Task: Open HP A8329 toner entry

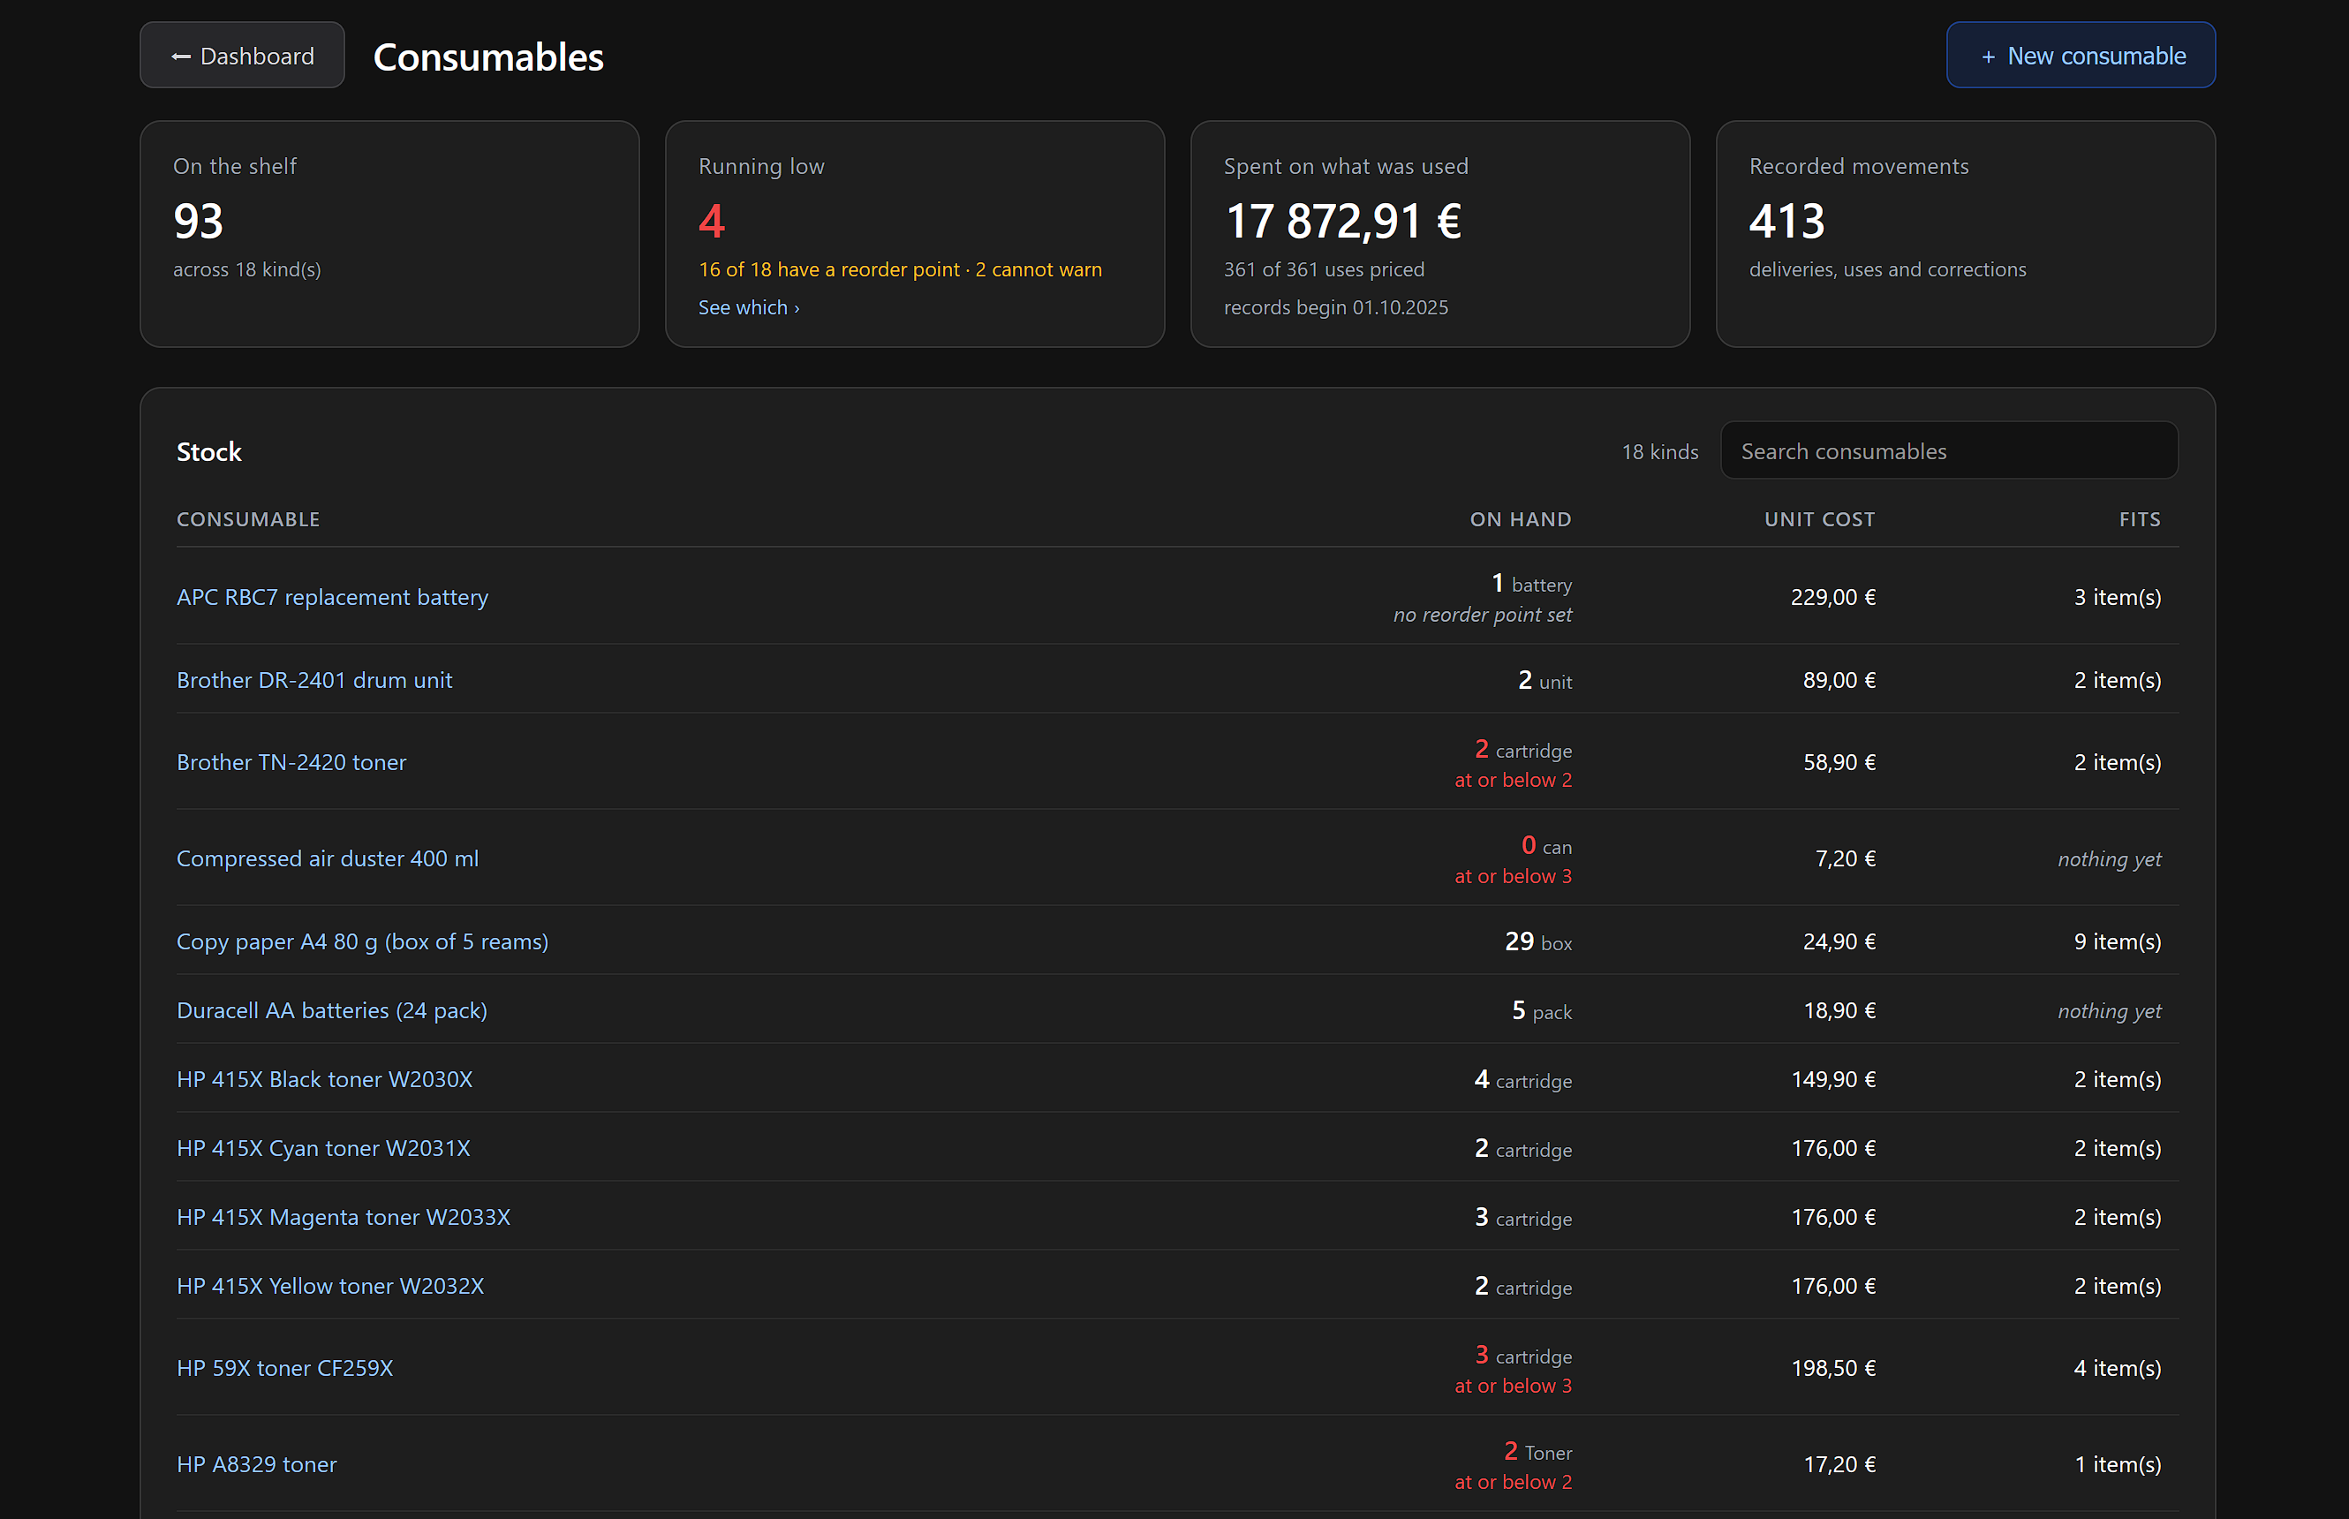Action: [256, 1463]
